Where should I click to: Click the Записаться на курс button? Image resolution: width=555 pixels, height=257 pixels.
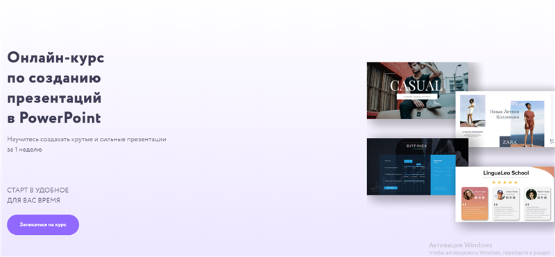43,224
